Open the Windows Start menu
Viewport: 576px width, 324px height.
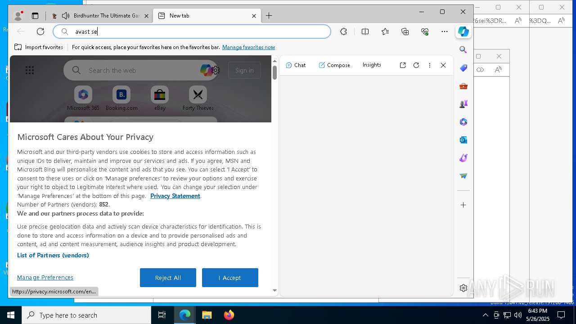click(11, 315)
